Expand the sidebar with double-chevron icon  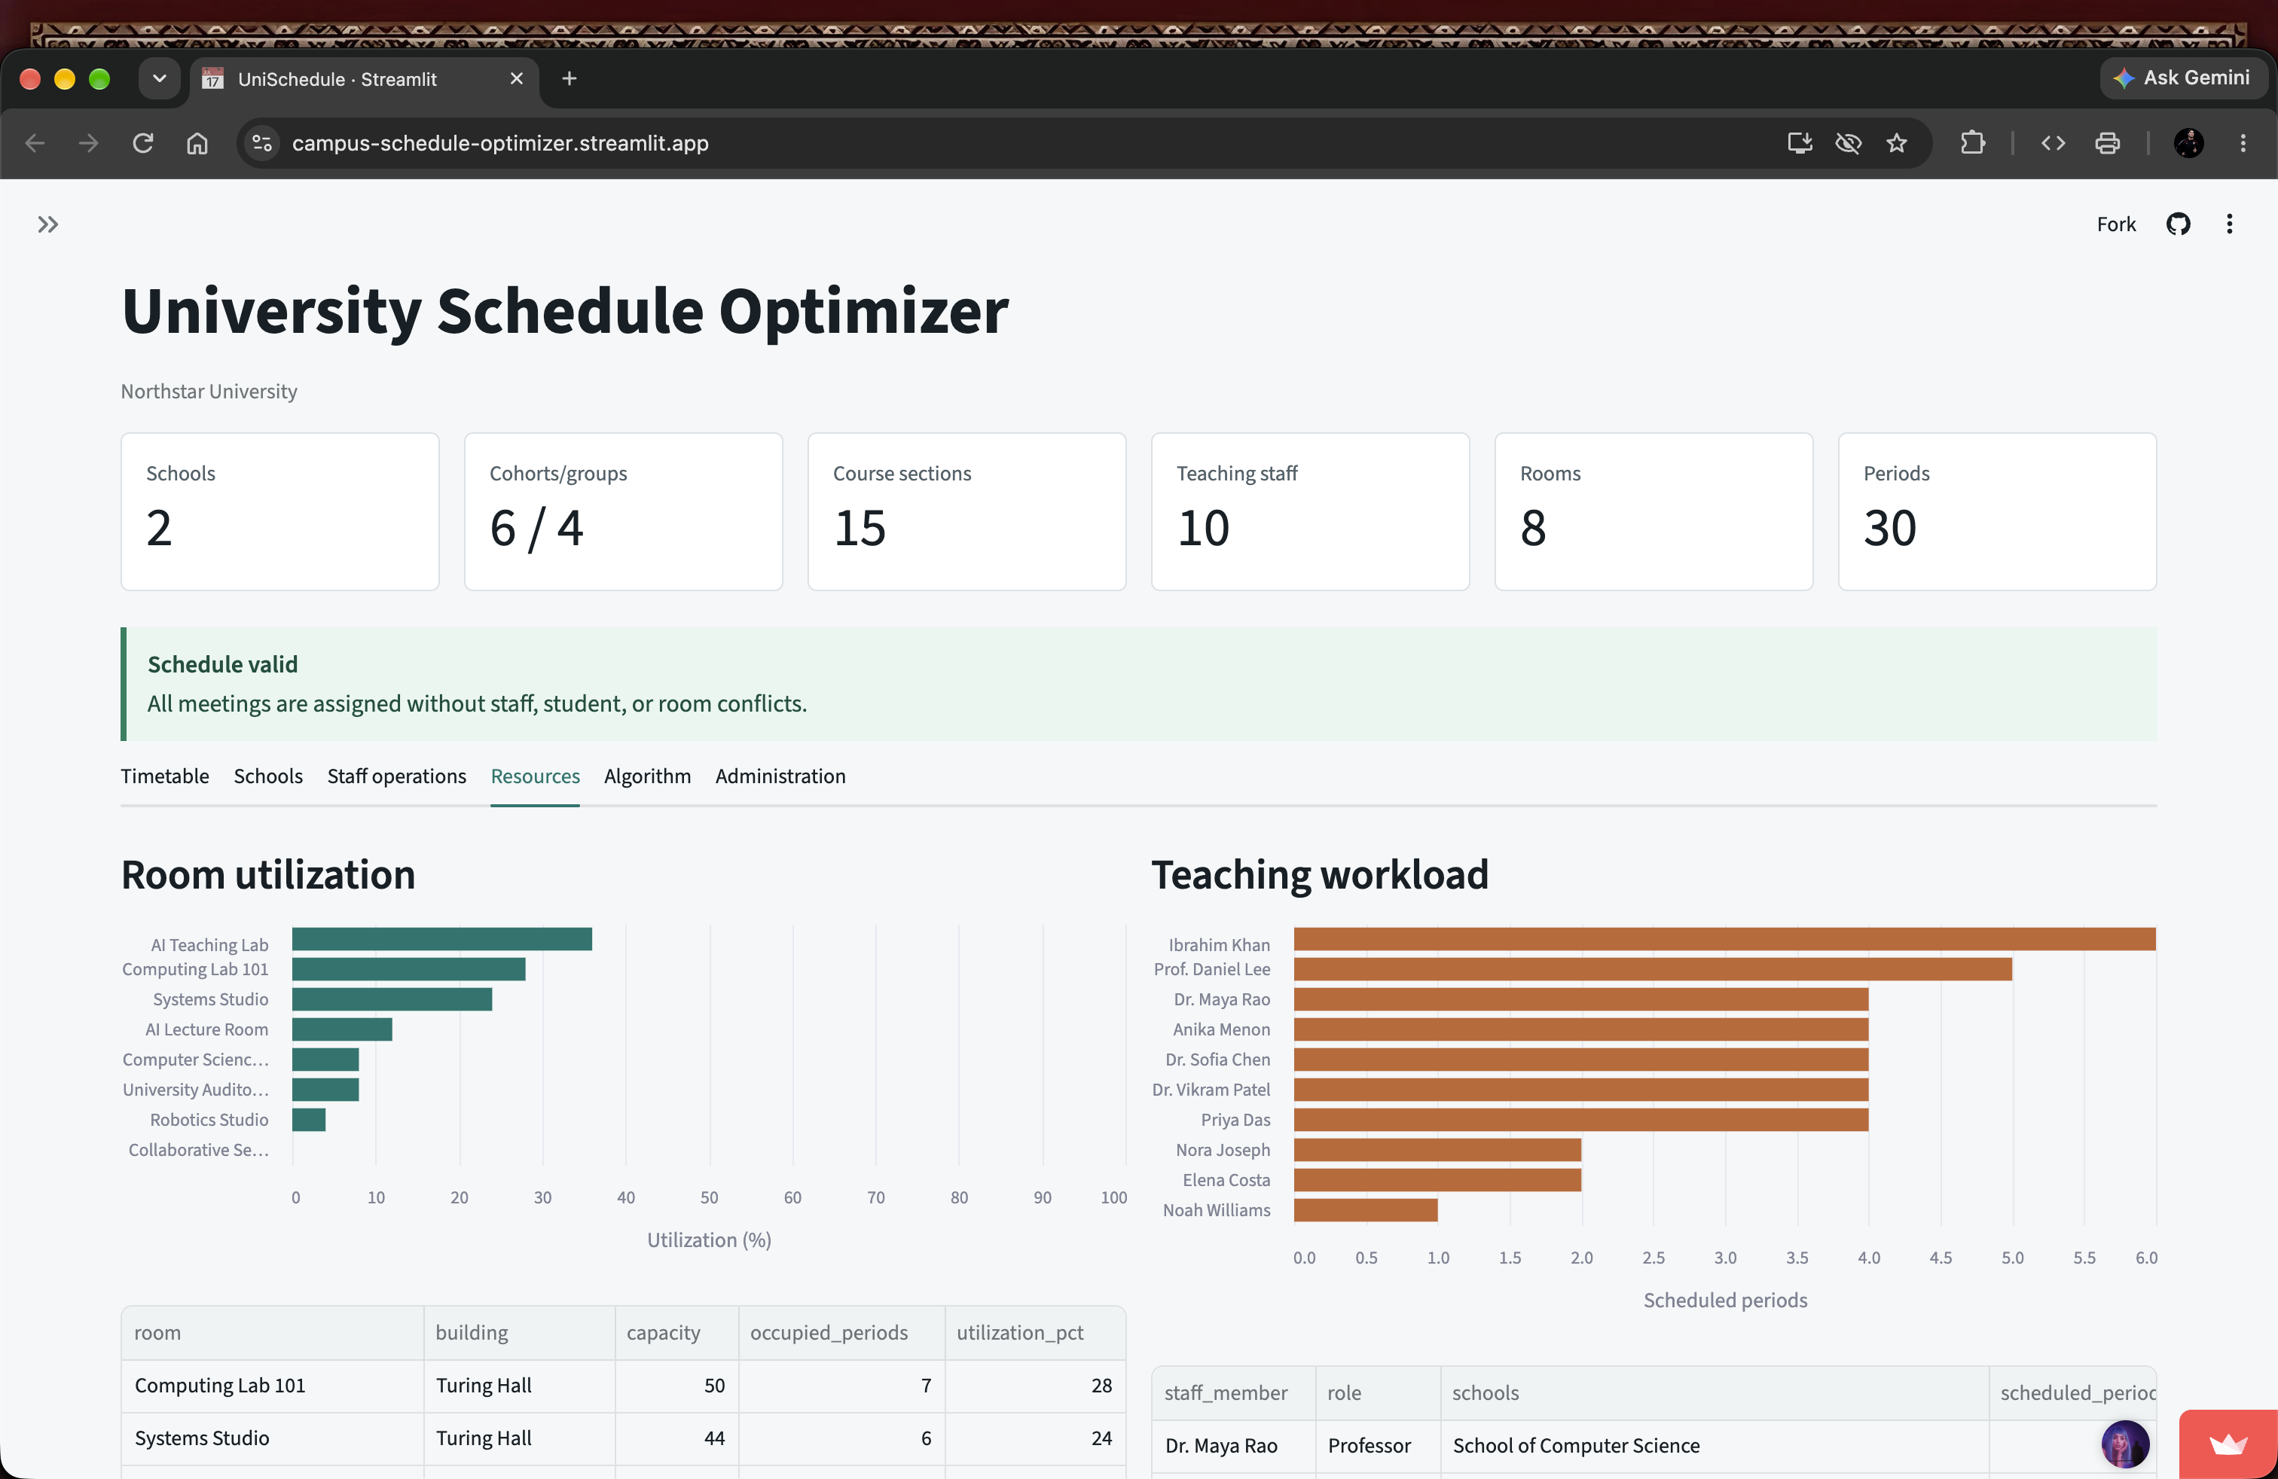click(48, 224)
